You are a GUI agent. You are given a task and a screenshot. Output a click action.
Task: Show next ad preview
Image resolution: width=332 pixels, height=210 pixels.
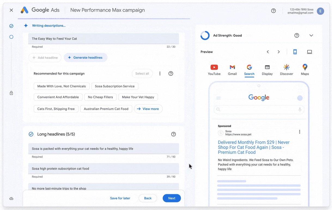[x=279, y=52]
